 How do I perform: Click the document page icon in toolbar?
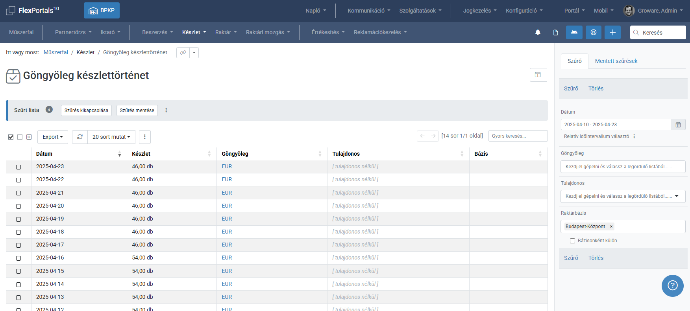(556, 32)
